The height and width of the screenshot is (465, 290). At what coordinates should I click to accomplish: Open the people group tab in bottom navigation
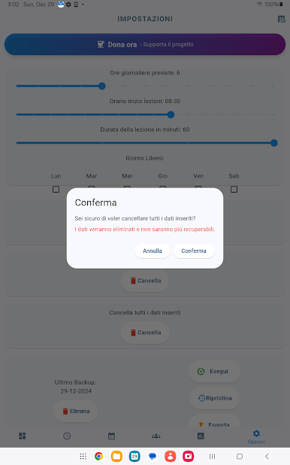point(156,436)
